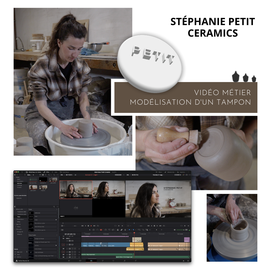Screen dimensions: 271x271
Task: Adjust the timeline zoom slider
Action: (x=156, y=230)
